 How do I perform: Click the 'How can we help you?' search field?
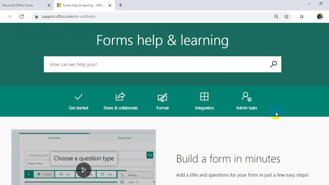point(162,64)
